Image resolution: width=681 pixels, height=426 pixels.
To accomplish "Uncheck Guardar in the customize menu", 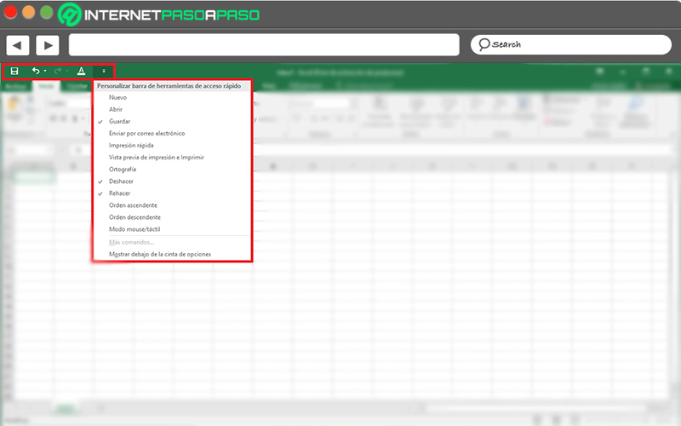I will tap(120, 122).
